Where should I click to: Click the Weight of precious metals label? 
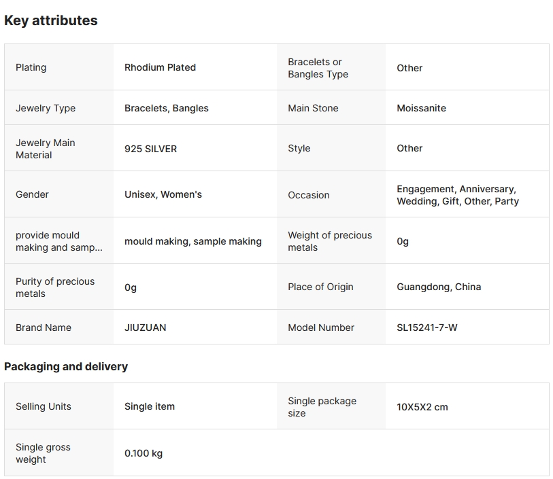[x=330, y=241]
